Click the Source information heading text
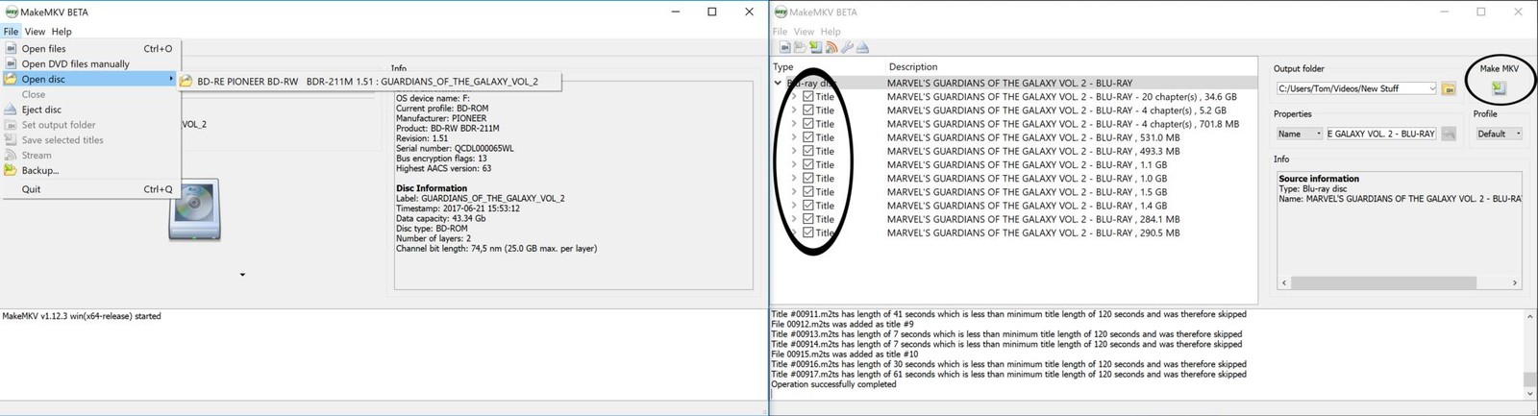 click(1319, 179)
